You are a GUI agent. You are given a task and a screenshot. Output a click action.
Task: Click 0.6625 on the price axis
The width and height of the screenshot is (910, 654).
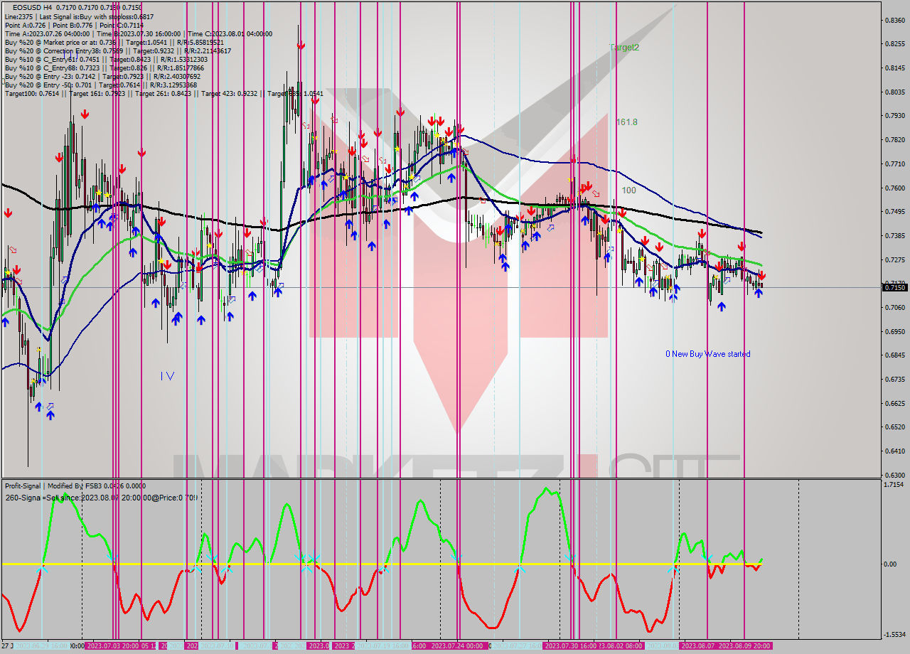click(x=894, y=403)
